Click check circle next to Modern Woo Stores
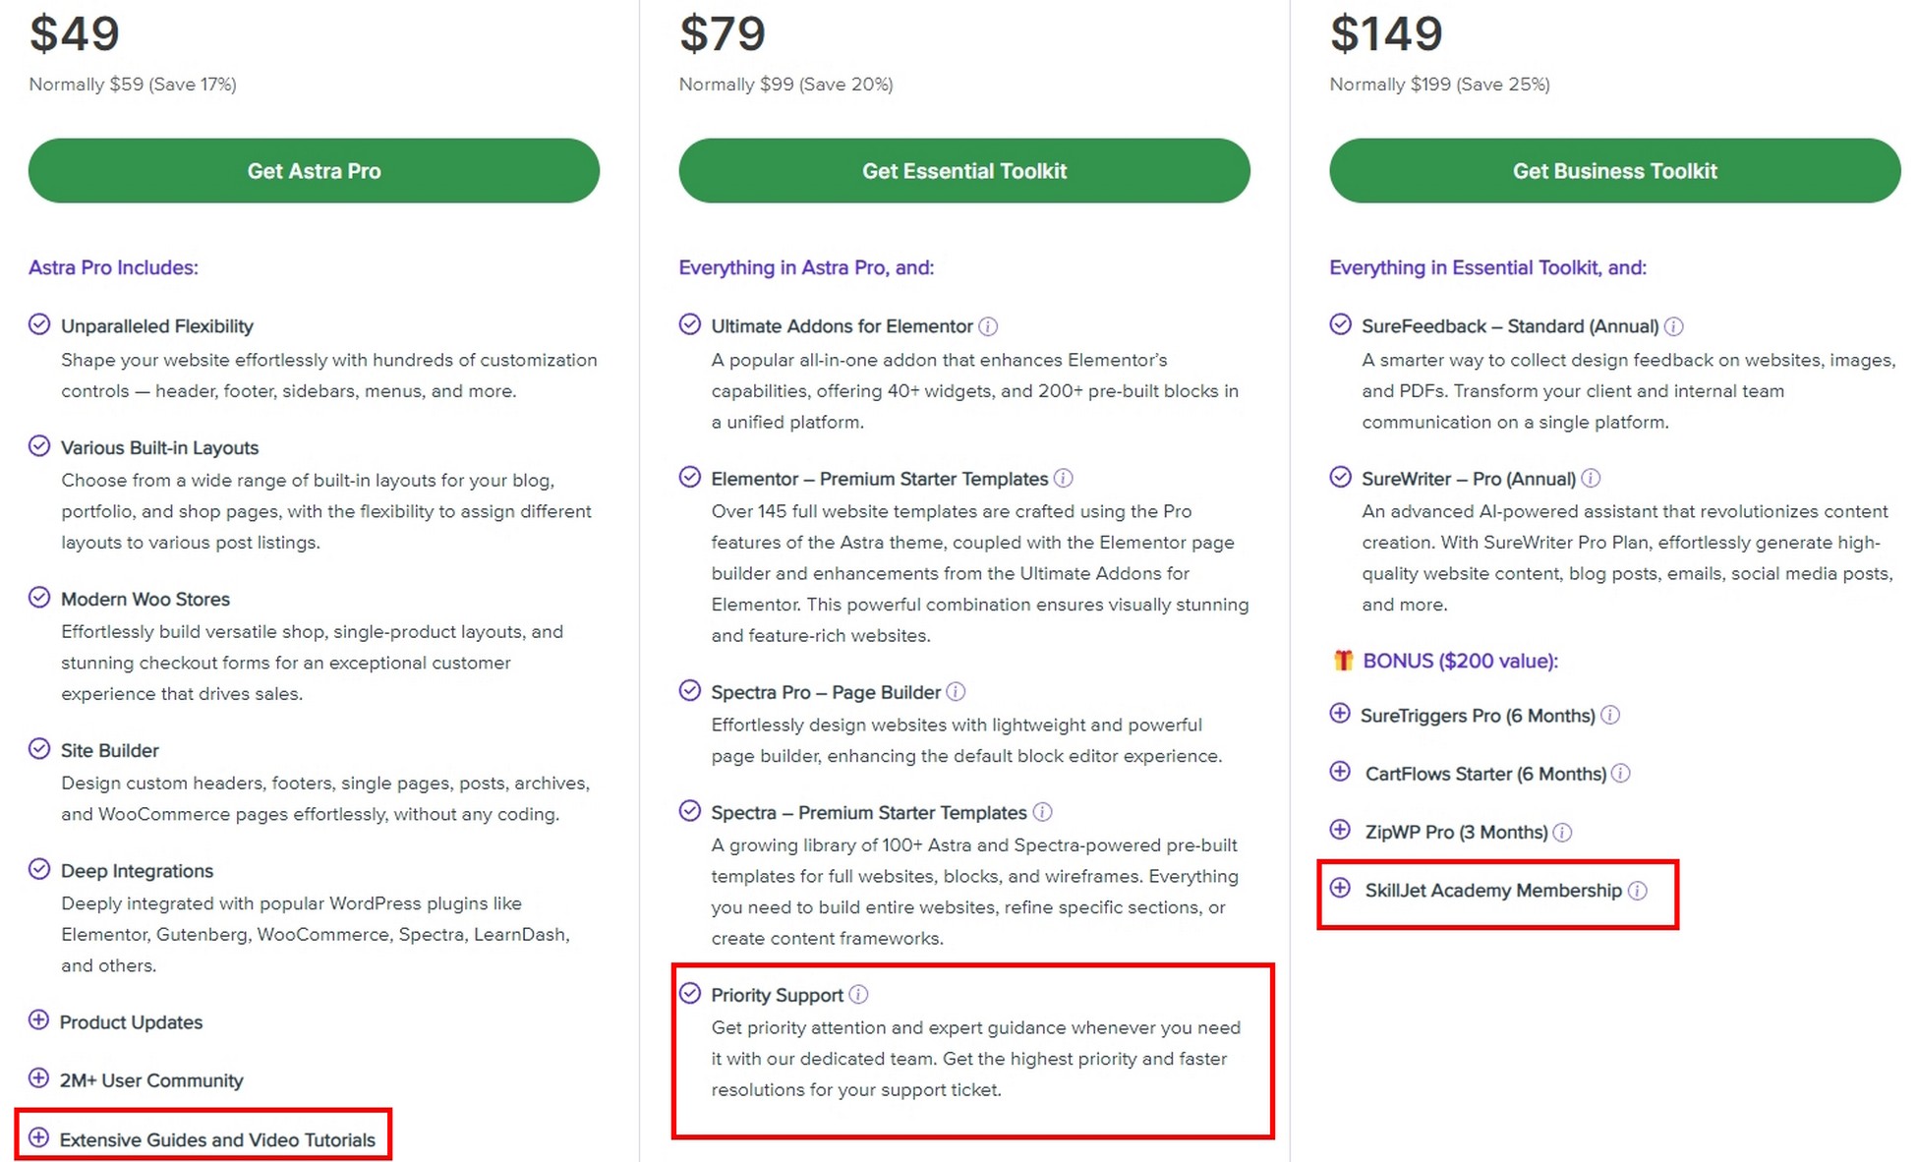Screen dimensions: 1917x1162 (39, 598)
